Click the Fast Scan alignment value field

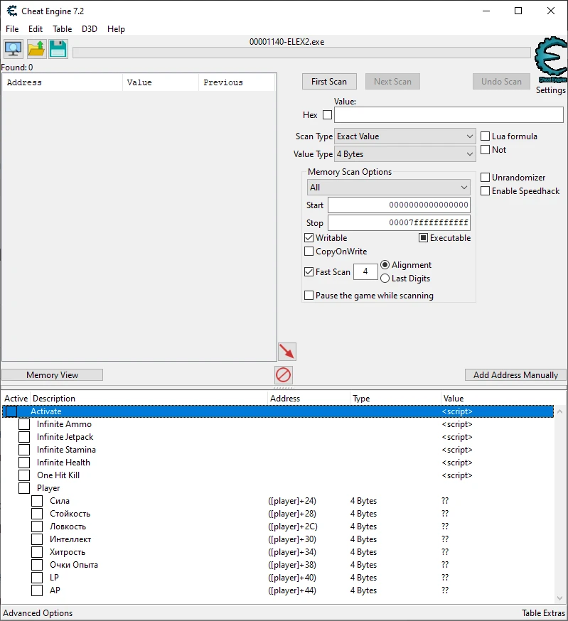point(365,271)
